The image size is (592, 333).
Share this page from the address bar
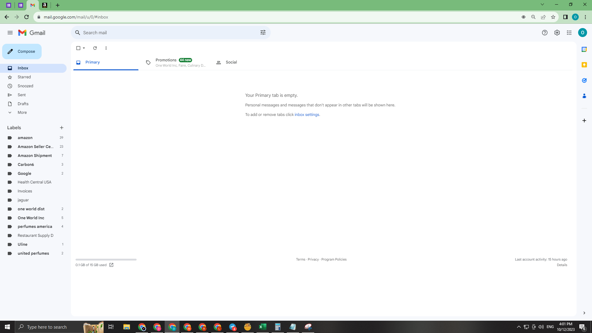[x=543, y=17]
